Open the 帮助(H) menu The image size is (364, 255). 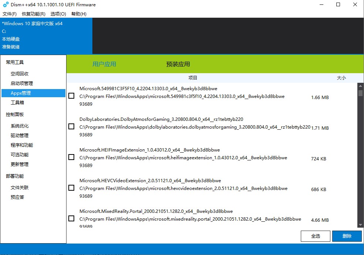tap(79, 14)
